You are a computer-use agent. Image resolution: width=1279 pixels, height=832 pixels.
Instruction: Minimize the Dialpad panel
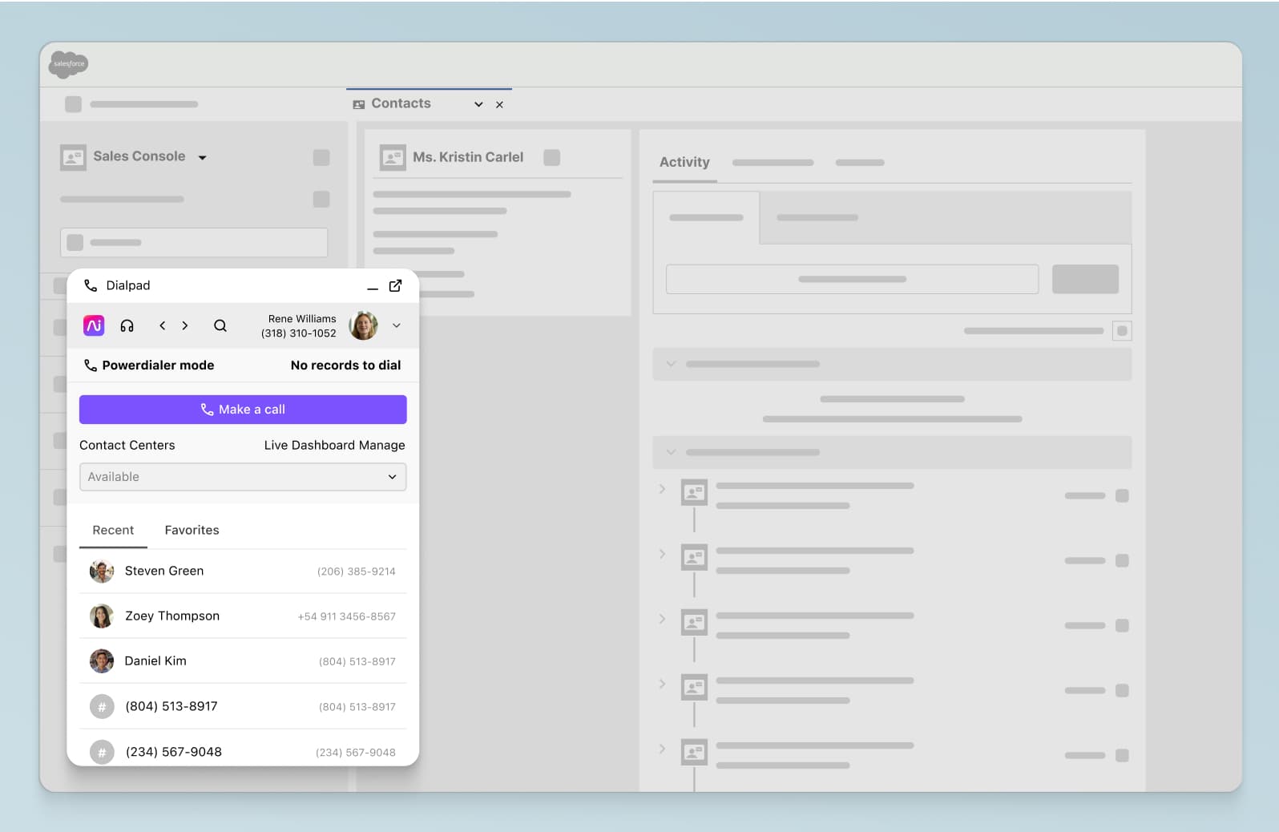tap(373, 287)
